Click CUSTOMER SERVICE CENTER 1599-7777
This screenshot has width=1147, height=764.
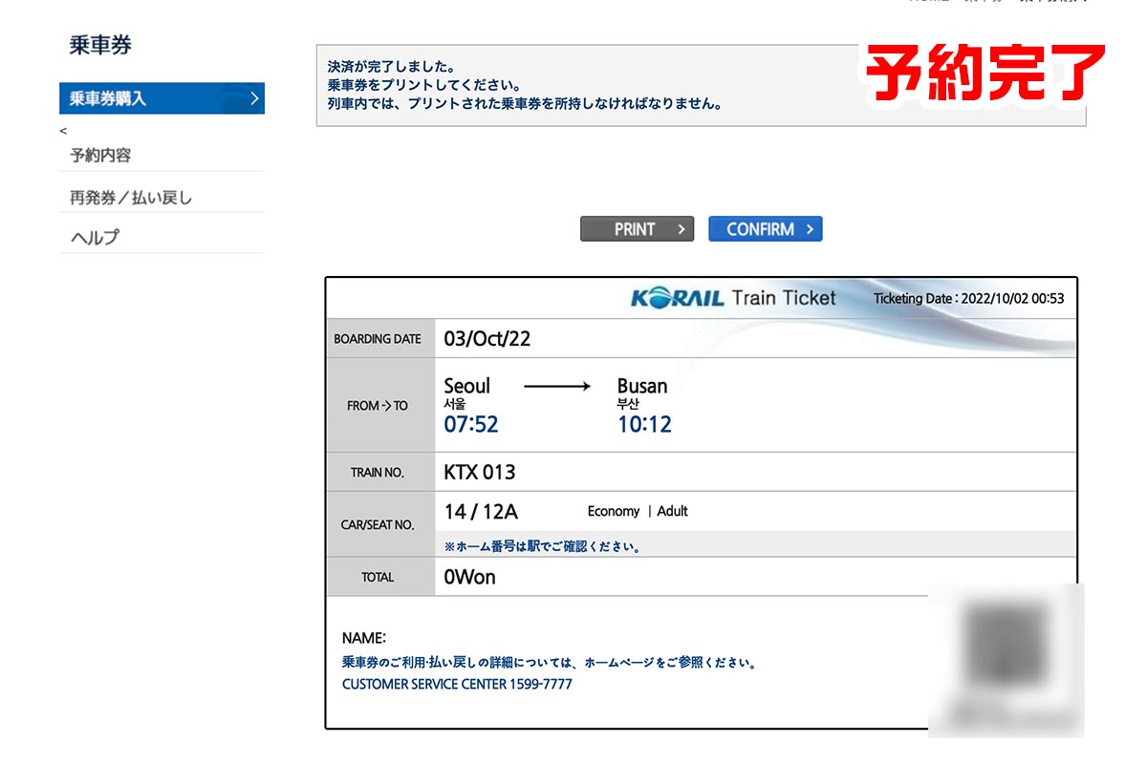click(x=457, y=684)
